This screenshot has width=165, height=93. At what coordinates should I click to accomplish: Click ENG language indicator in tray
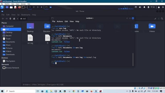(149, 91)
